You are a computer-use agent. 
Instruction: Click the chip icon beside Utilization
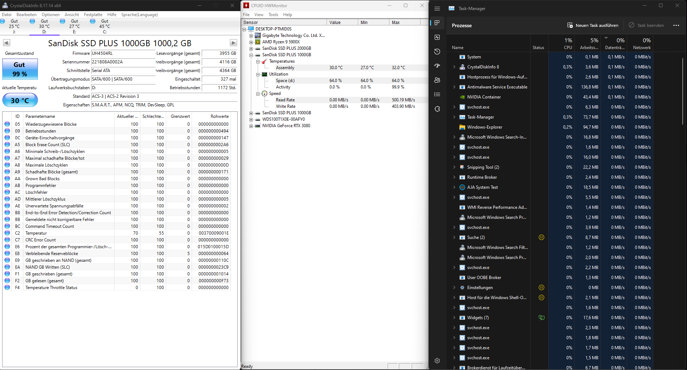click(265, 74)
